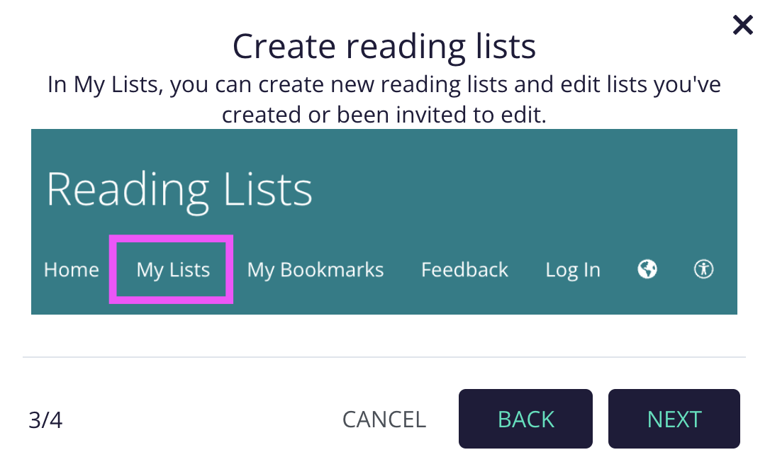This screenshot has width=770, height=462.
Task: Click Log In in the navigation bar
Action: click(572, 269)
